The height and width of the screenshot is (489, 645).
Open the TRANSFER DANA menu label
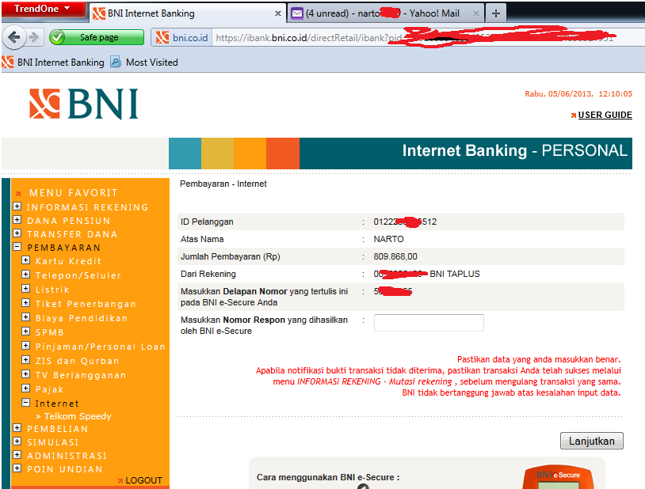[x=72, y=234]
